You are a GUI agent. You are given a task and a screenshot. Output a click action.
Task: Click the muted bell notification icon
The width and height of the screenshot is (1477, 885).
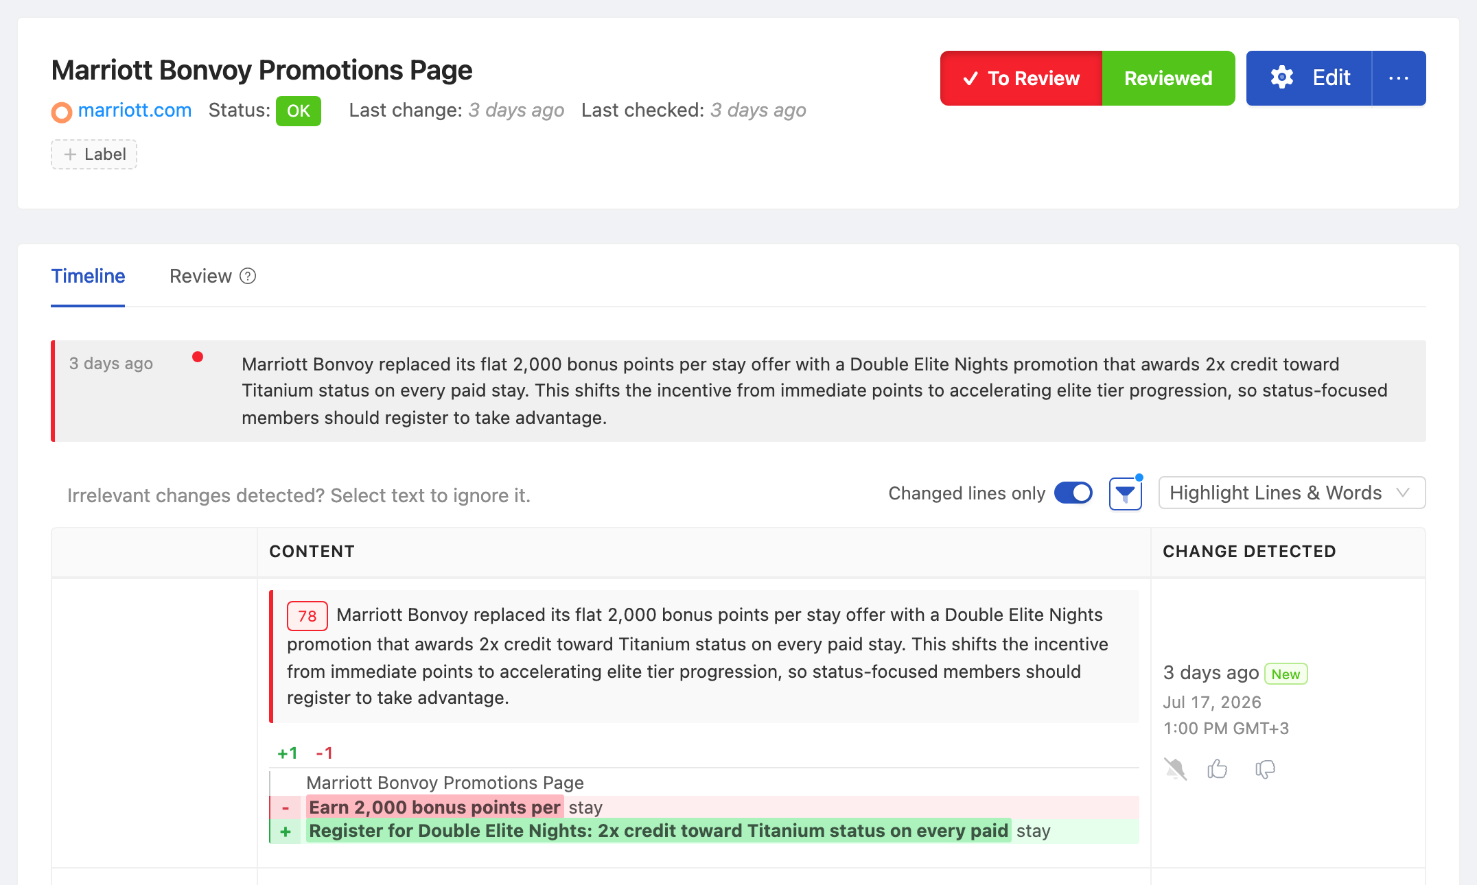tap(1175, 769)
